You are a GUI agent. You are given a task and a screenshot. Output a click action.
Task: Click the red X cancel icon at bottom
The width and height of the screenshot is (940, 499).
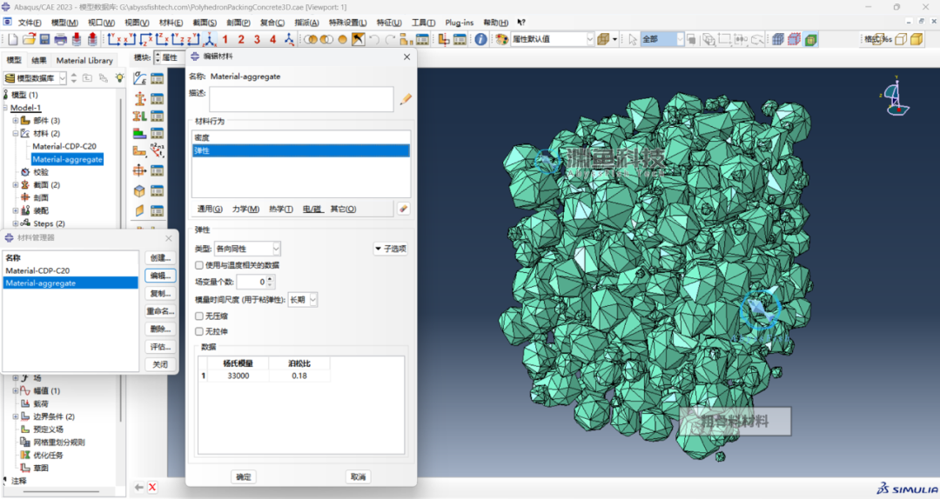click(152, 487)
